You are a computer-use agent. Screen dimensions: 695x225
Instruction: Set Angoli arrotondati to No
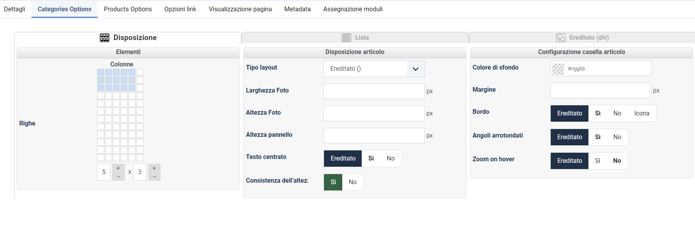click(x=617, y=137)
